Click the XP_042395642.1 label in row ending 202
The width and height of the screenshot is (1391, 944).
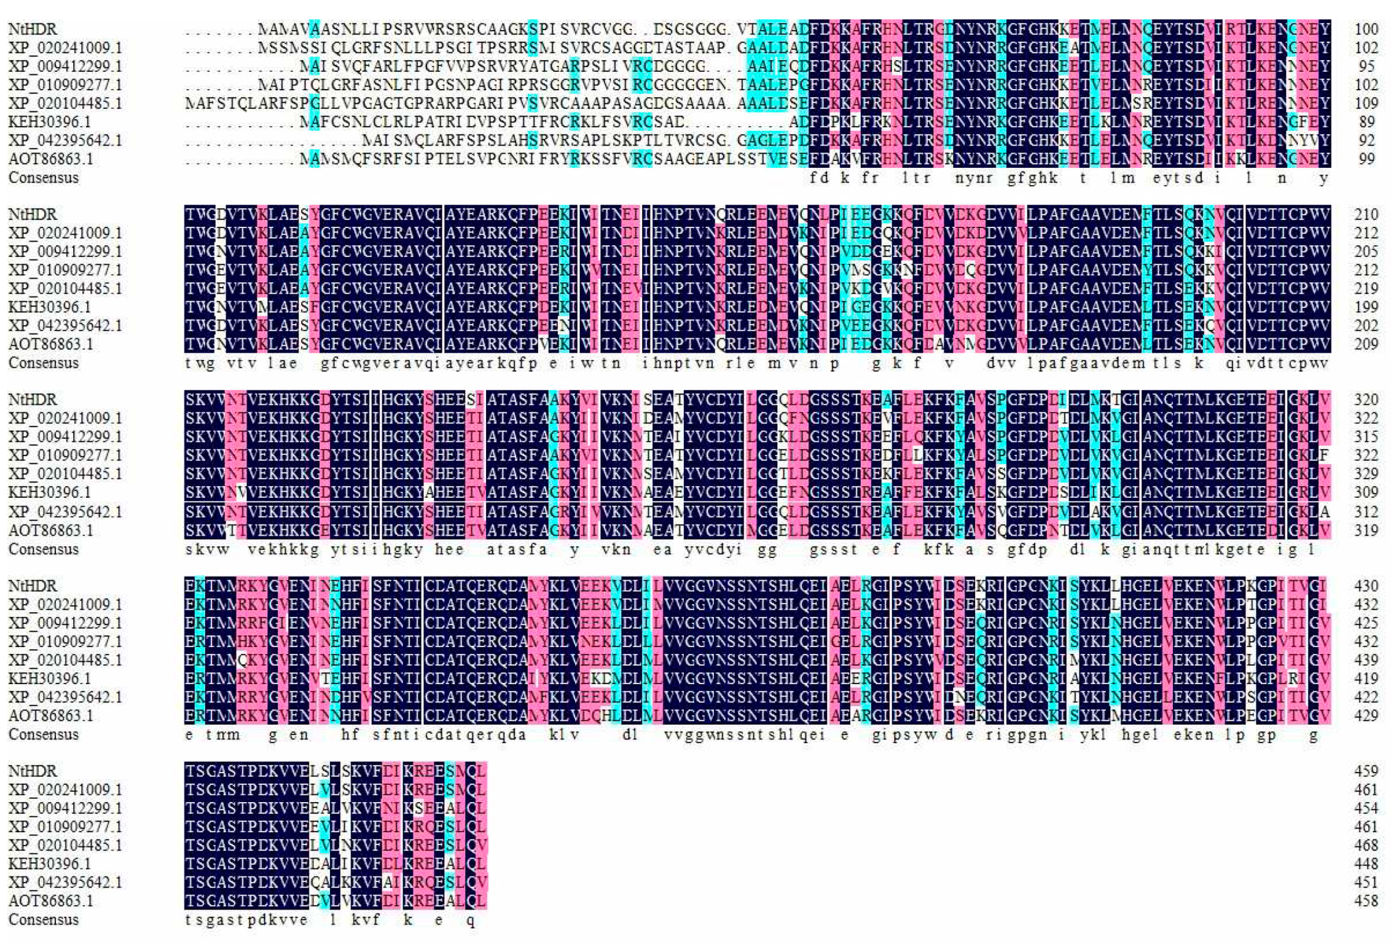pos(65,326)
